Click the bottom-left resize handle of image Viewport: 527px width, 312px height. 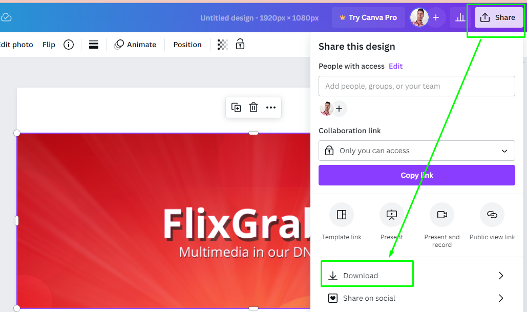point(17,308)
